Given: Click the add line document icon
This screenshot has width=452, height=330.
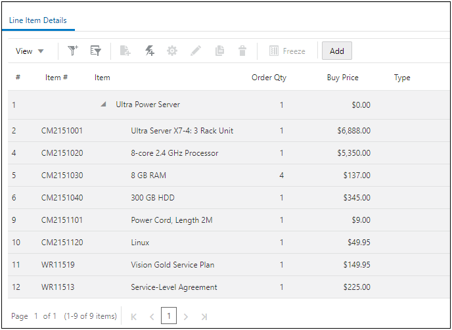Looking at the screenshot, I should click(125, 51).
